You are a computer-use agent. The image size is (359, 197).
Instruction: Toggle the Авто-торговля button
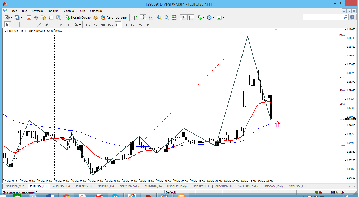[x=114, y=17]
